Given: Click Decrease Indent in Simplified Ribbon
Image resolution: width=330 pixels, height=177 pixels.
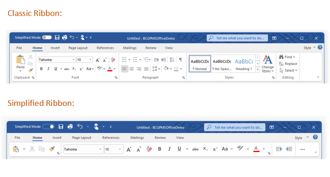Looking at the screenshot, I should click(279, 149).
